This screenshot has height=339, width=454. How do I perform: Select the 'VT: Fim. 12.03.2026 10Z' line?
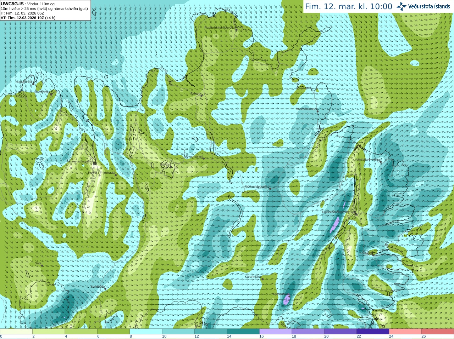28,18
